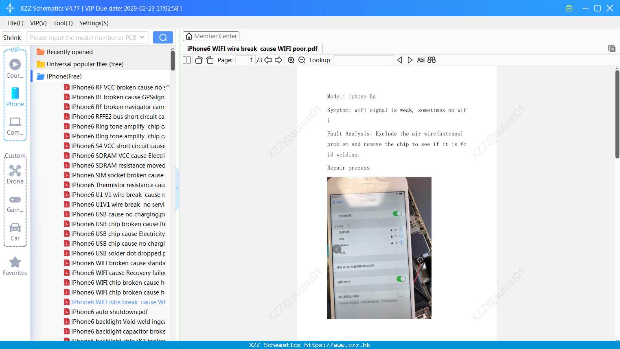Viewport: 620px width, 349px height.
Task: Open the Drone category
Action: [15, 174]
